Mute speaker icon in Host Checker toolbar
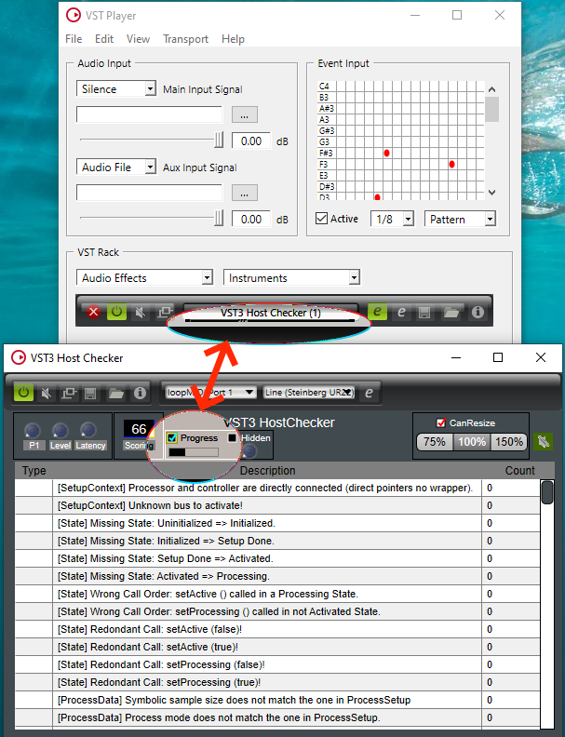Screen dimensions: 565x737 pos(46,393)
